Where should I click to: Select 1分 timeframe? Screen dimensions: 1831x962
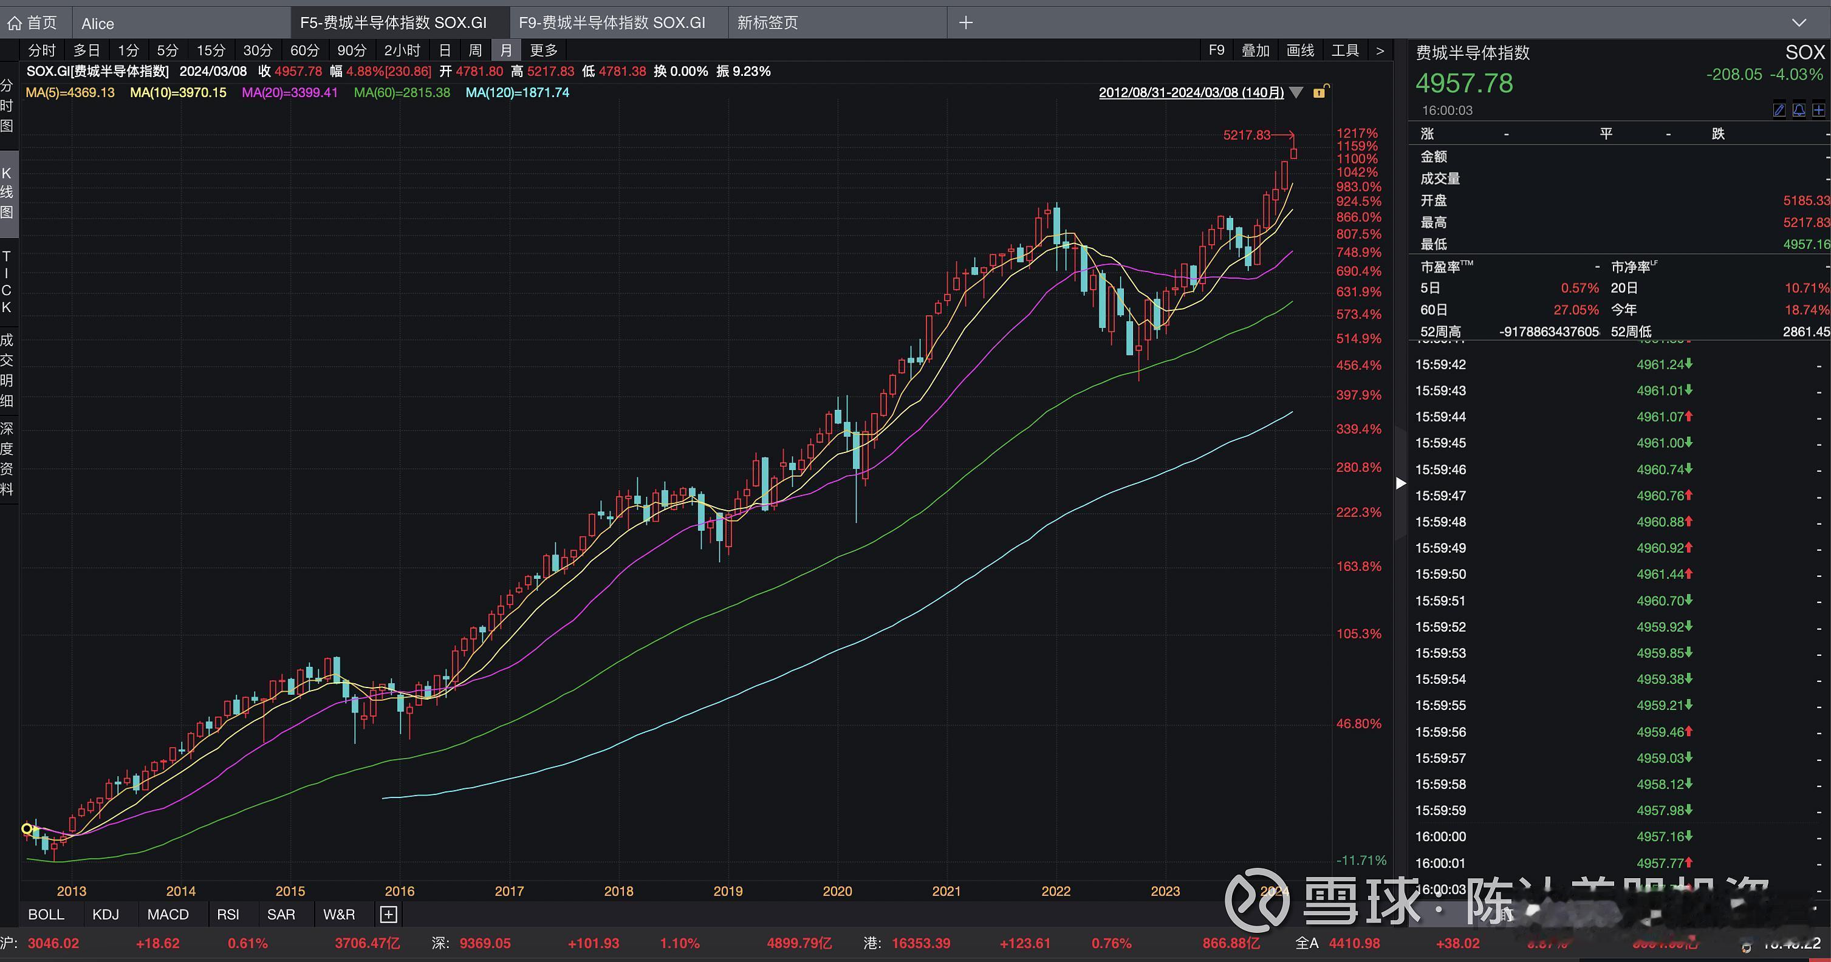point(128,50)
